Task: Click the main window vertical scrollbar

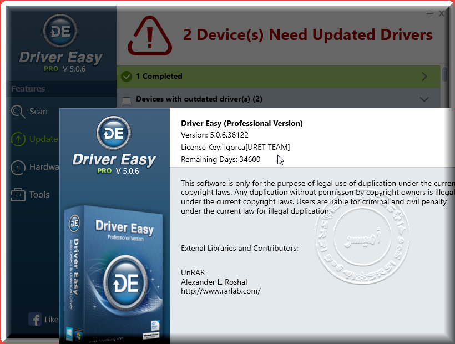Action: click(x=444, y=74)
